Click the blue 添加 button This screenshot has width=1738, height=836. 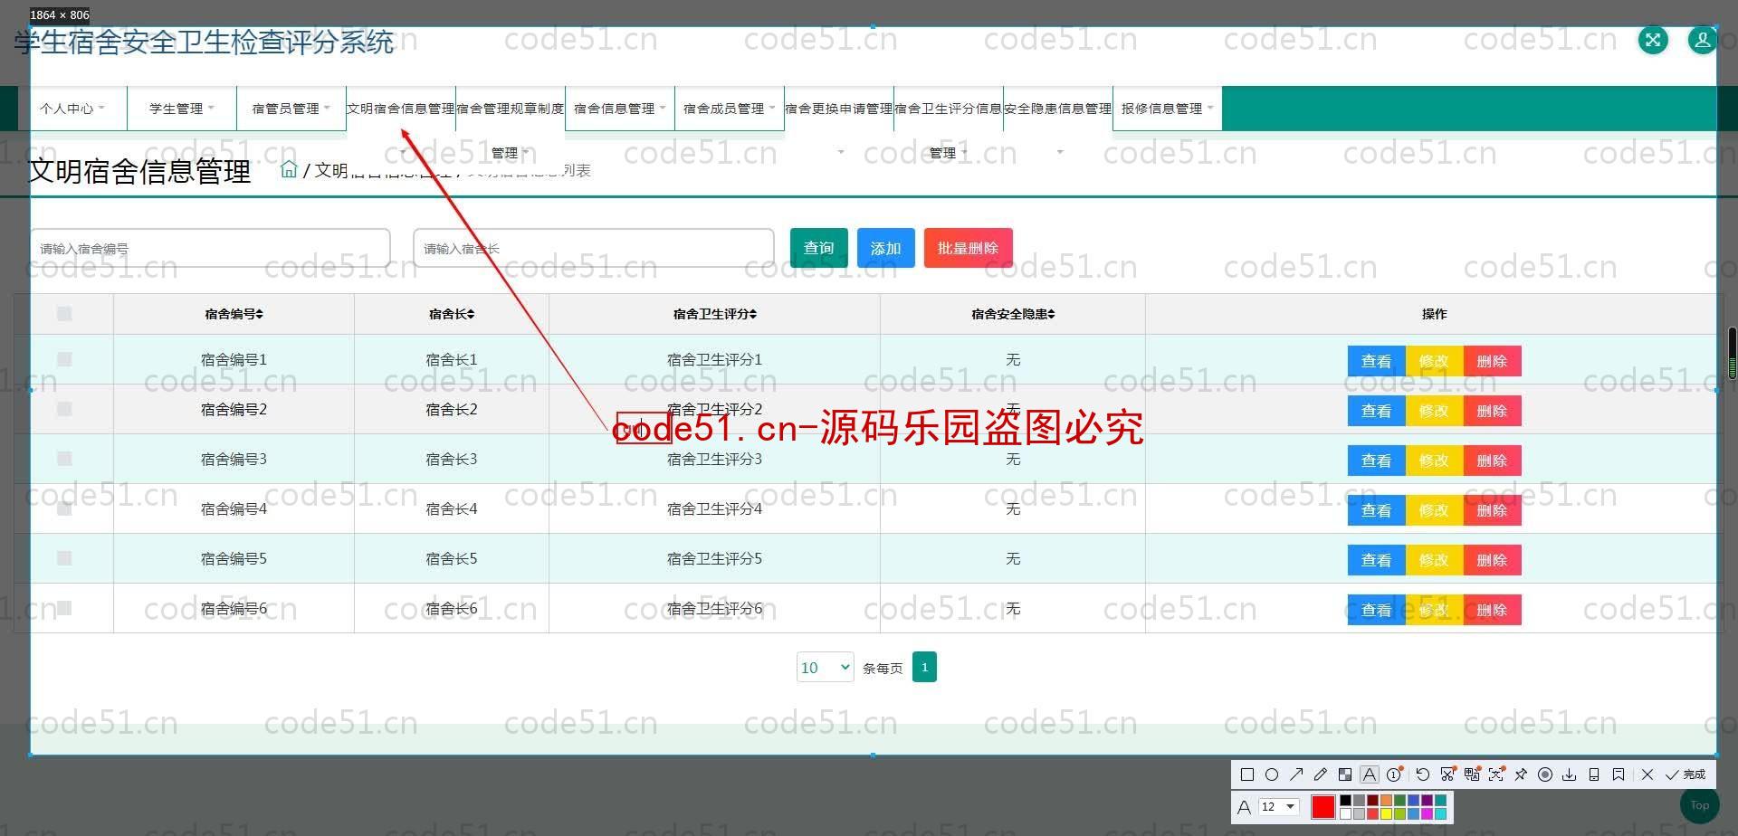[886, 248]
